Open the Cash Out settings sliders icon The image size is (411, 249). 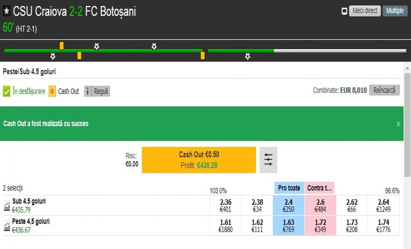point(268,159)
